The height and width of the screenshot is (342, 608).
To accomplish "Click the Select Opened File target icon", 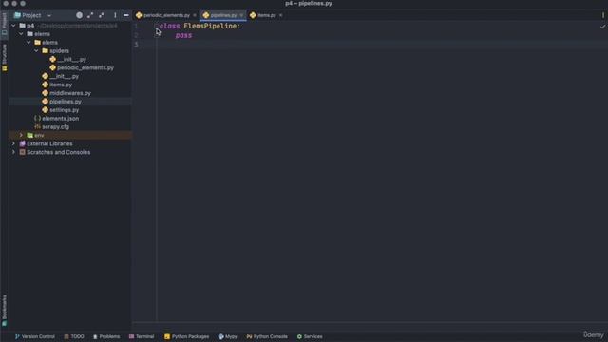I will pyautogui.click(x=79, y=15).
